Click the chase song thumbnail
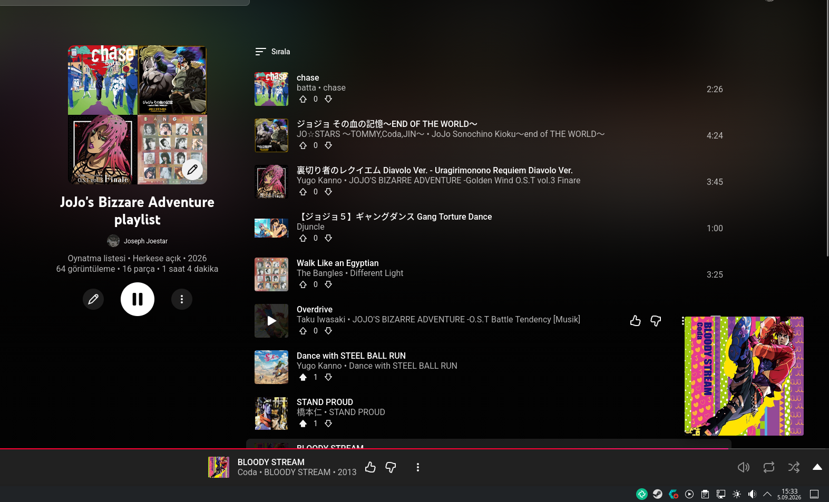This screenshot has height=502, width=829. [271, 89]
